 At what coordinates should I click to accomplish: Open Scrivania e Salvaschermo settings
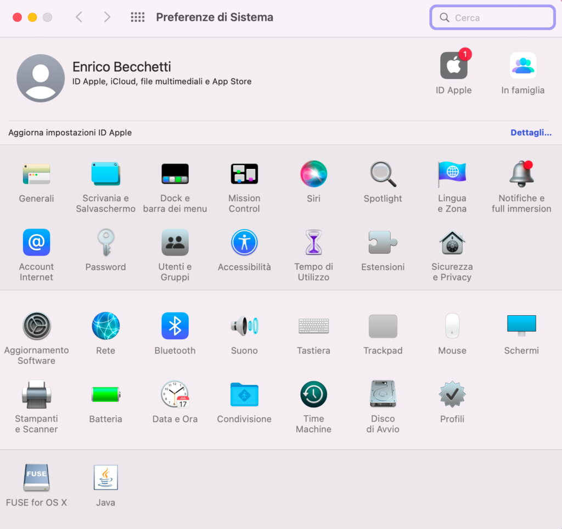(x=106, y=174)
